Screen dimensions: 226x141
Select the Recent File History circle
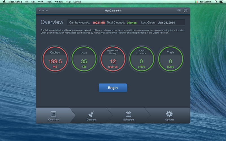tap(113, 59)
